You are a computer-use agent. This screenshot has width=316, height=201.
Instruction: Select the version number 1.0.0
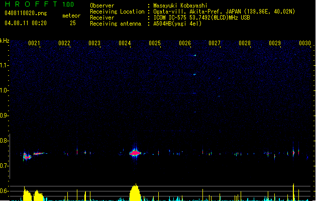[68, 5]
